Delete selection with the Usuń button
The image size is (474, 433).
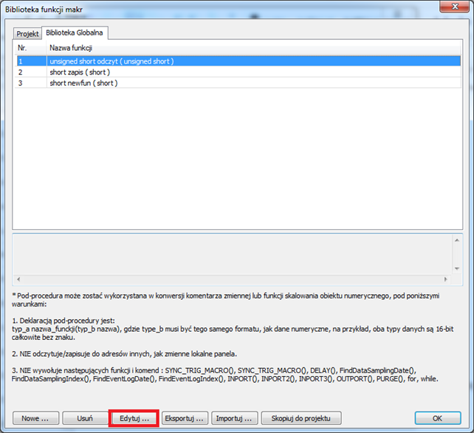[85, 418]
